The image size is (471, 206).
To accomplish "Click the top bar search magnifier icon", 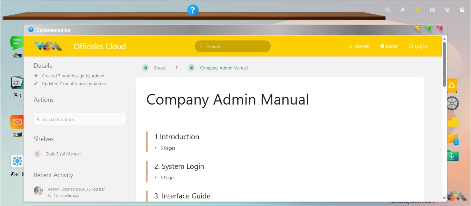I will click(x=388, y=10).
